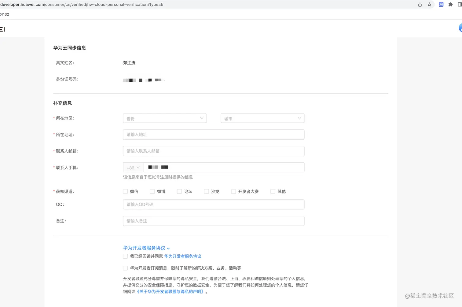Screen dimensions: 462x307
Task: Open 关于华为开发者联盟与隐私的声明 link
Action: (x=170, y=292)
